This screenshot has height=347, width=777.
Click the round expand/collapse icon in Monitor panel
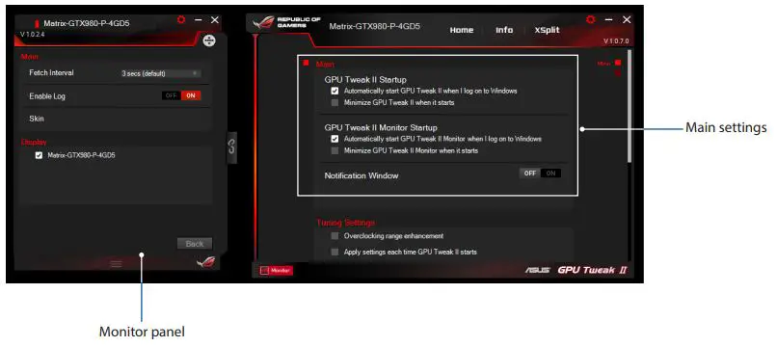[x=209, y=40]
